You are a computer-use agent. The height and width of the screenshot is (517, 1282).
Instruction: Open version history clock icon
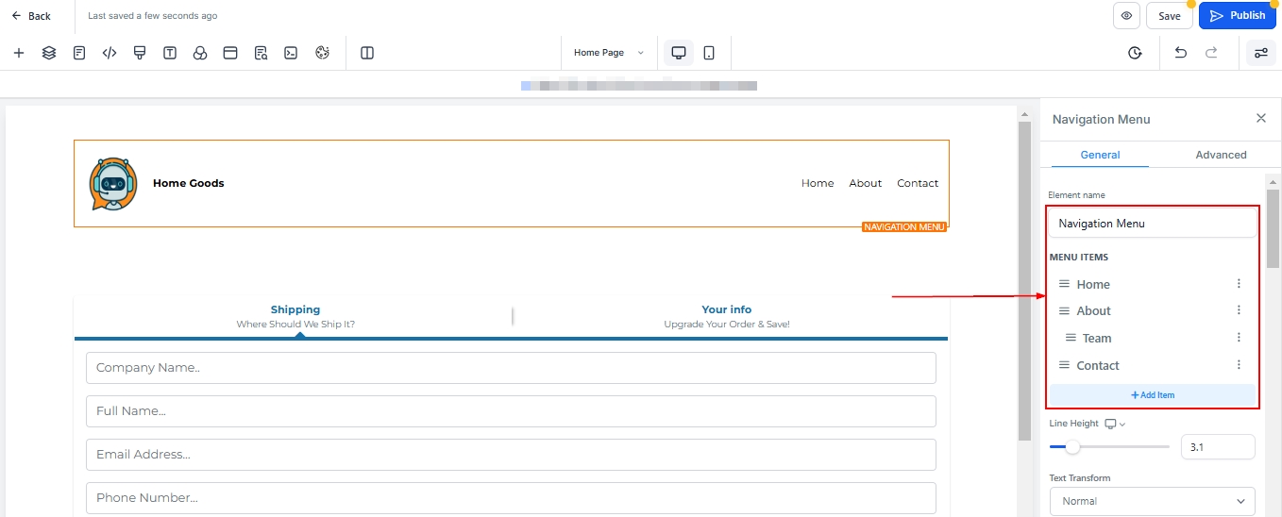click(x=1135, y=53)
